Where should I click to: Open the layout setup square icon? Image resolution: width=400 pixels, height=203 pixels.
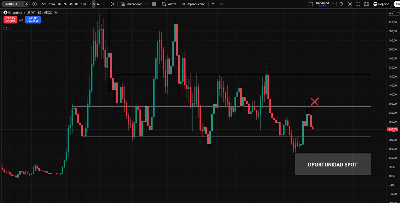(x=311, y=4)
